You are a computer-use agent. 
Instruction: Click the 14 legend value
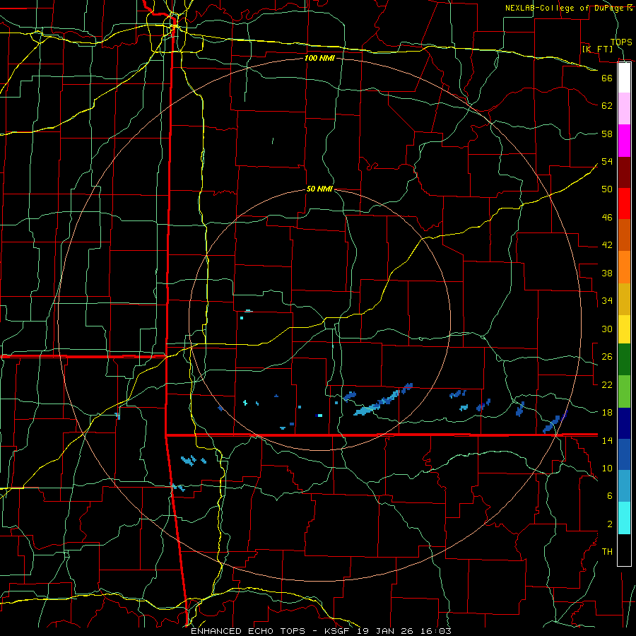click(x=607, y=440)
